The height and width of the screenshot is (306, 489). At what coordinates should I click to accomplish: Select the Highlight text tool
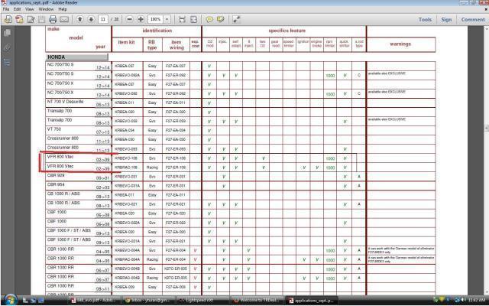tap(221, 19)
